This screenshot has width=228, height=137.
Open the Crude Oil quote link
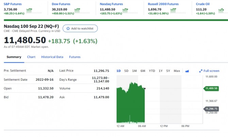click(203, 4)
